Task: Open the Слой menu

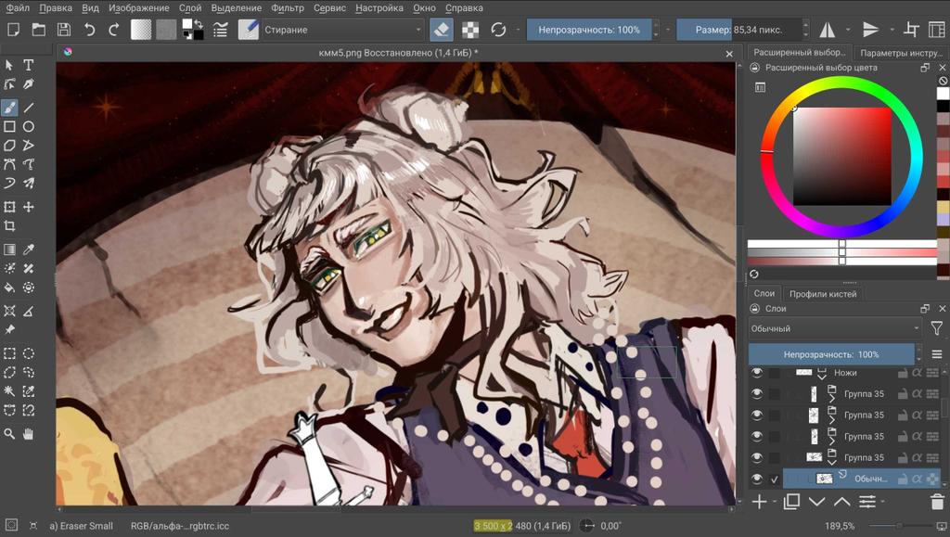Action: 190,7
